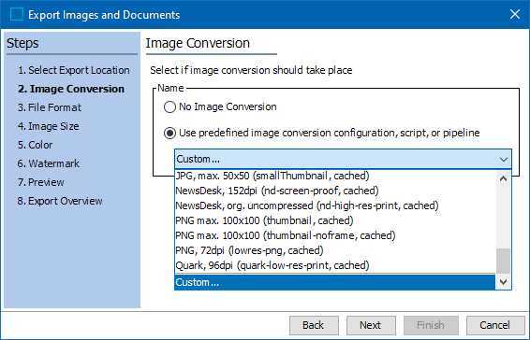The image size is (530, 340).
Task: Select the No Image Conversion radio button
Action: (169, 106)
